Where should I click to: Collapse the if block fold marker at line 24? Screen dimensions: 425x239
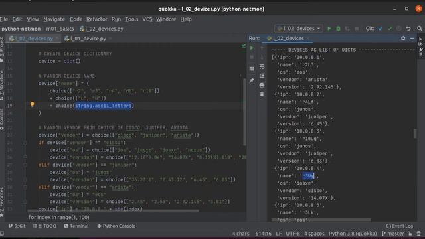pyautogui.click(x=25, y=143)
